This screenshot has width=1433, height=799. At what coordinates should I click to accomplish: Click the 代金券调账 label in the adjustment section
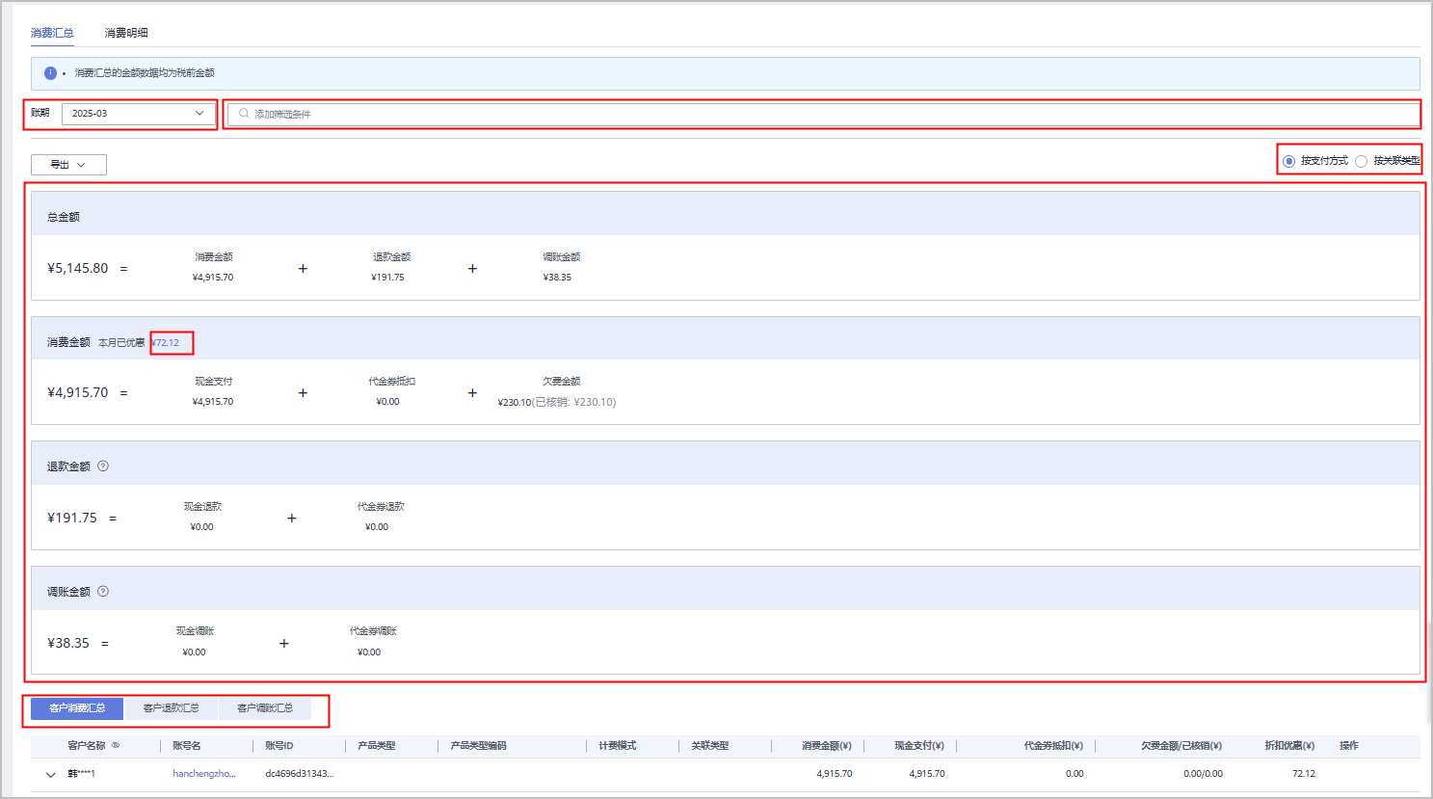(x=373, y=631)
